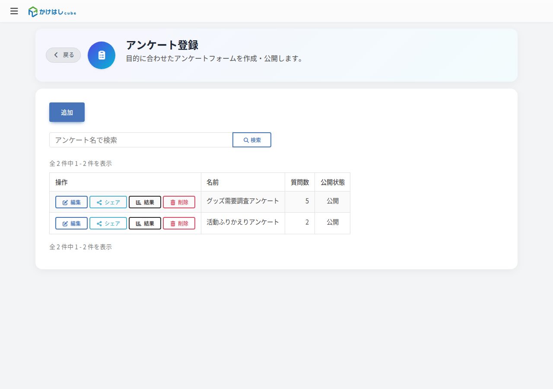Click the 公開状態 column header
This screenshot has height=389, width=553.
tap(333, 182)
